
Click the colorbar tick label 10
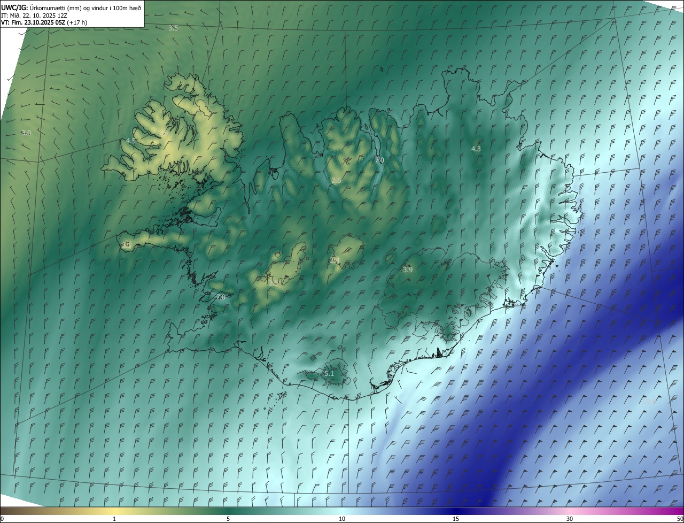[342, 519]
